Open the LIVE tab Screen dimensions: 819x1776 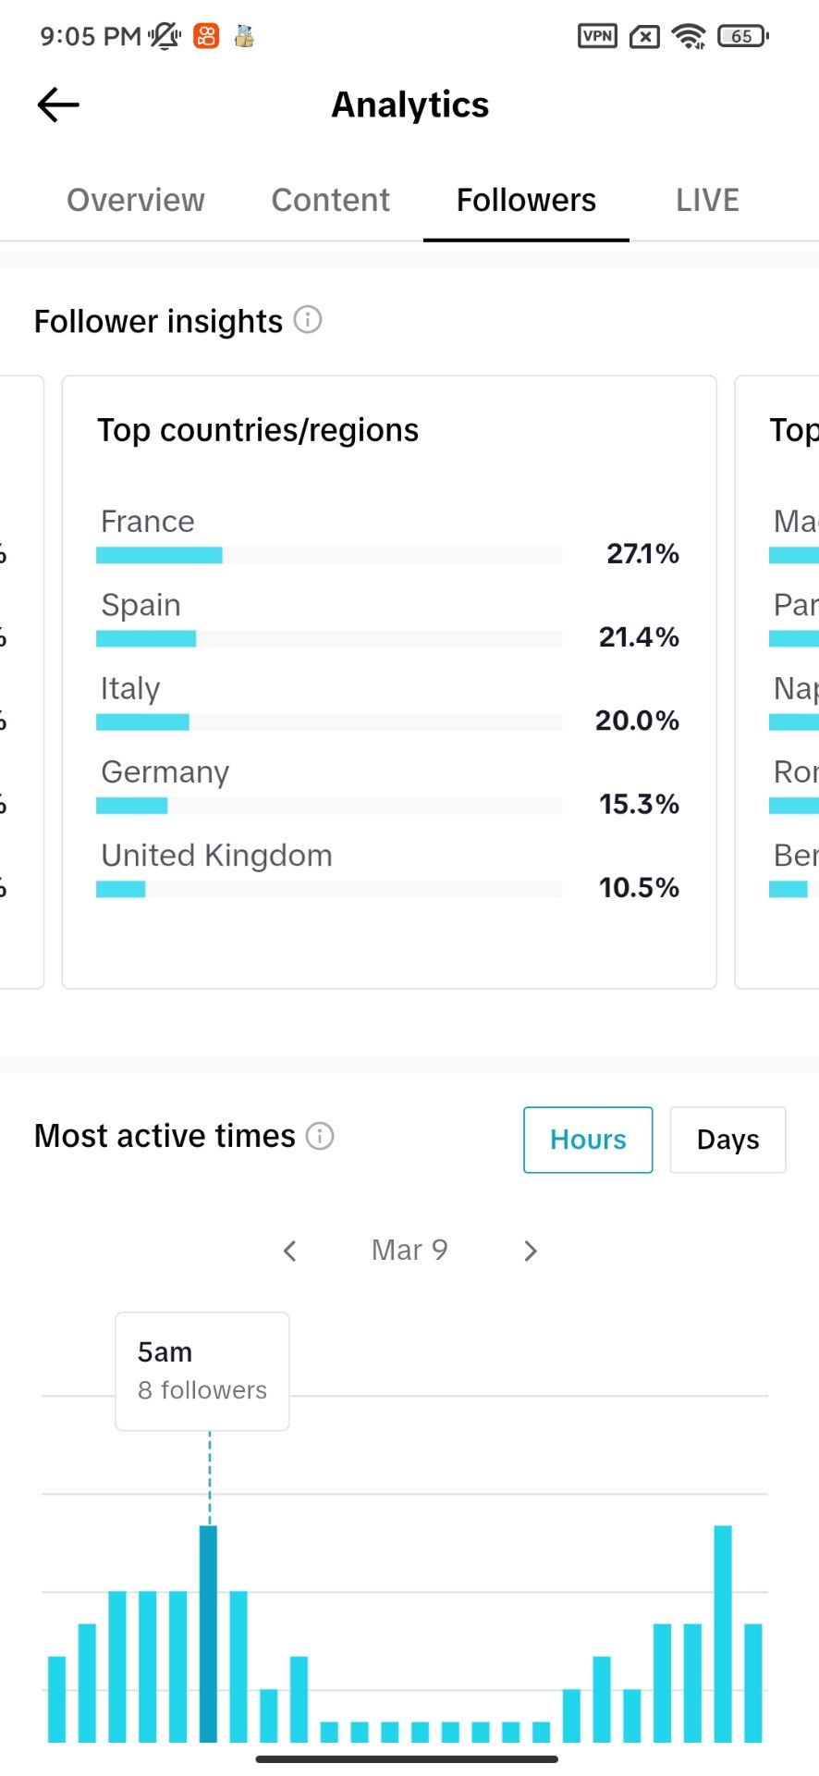(x=707, y=200)
